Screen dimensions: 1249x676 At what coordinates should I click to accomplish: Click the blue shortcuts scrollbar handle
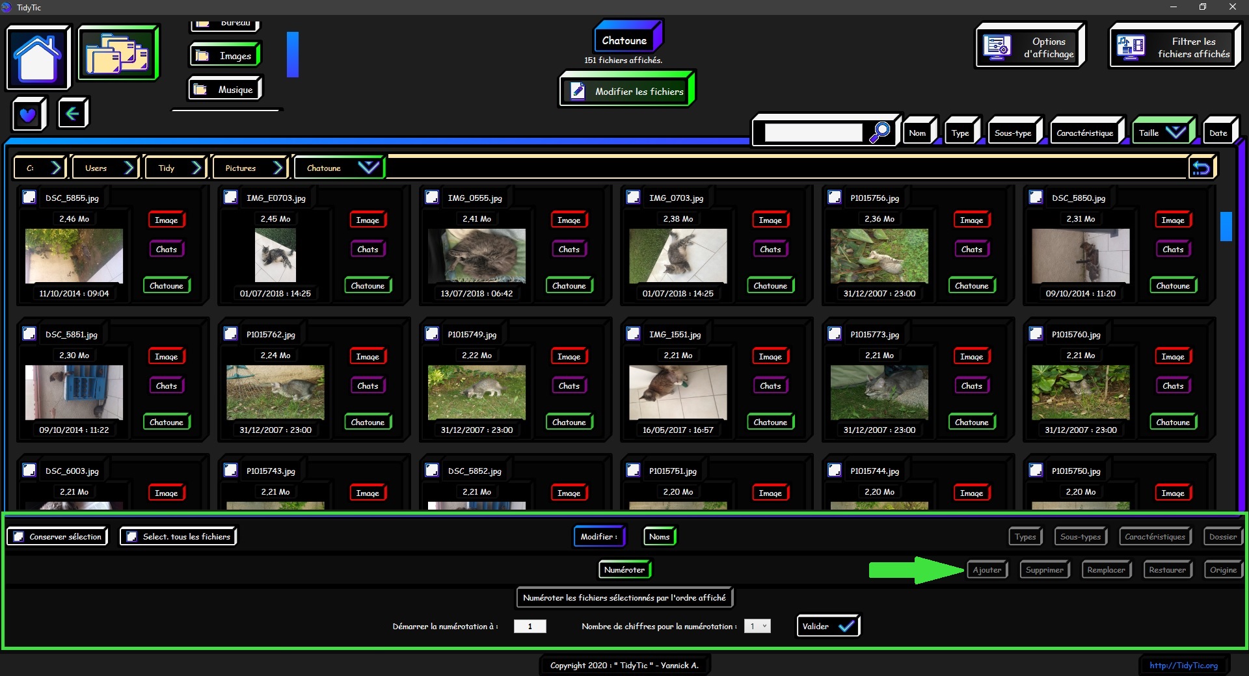(293, 55)
